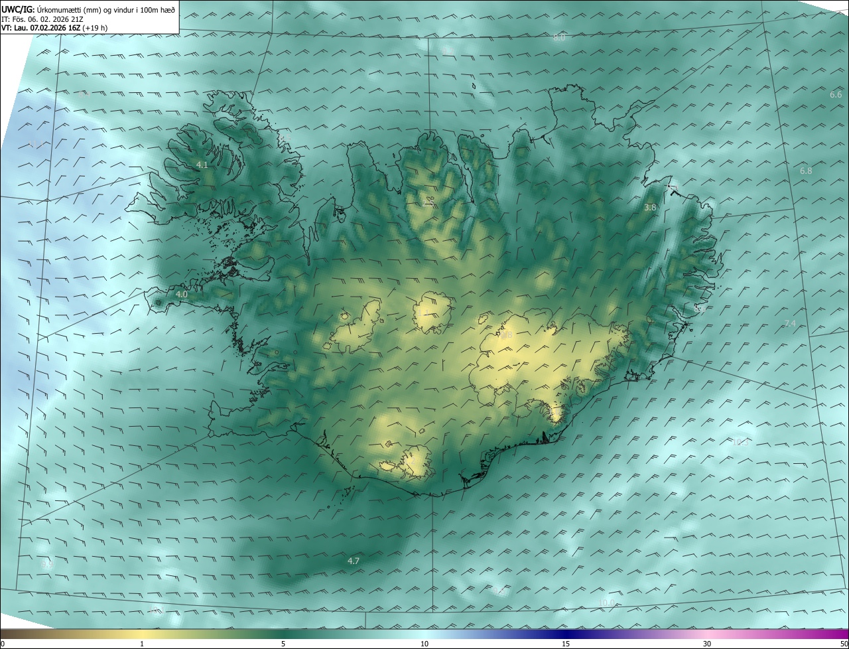Click the 5 tick on the color scale
849x649 pixels.
point(283,644)
